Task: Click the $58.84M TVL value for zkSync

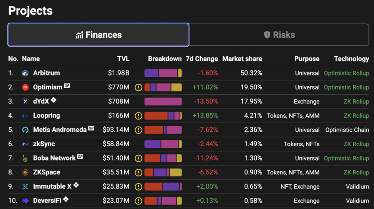Action: pyautogui.click(x=116, y=144)
